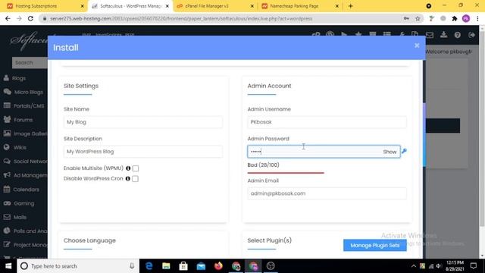Open the Chrome extensions puzzle icon
485x273 pixels.
coord(455,18)
